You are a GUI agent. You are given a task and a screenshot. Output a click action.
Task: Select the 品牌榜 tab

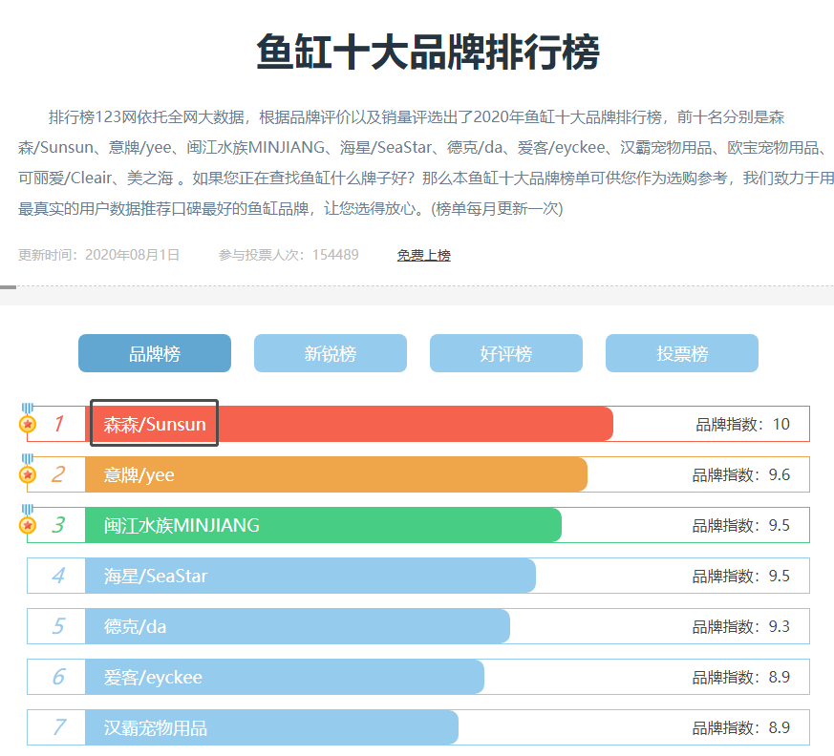[x=154, y=352]
